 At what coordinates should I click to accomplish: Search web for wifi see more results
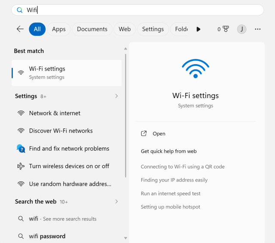tap(67, 218)
